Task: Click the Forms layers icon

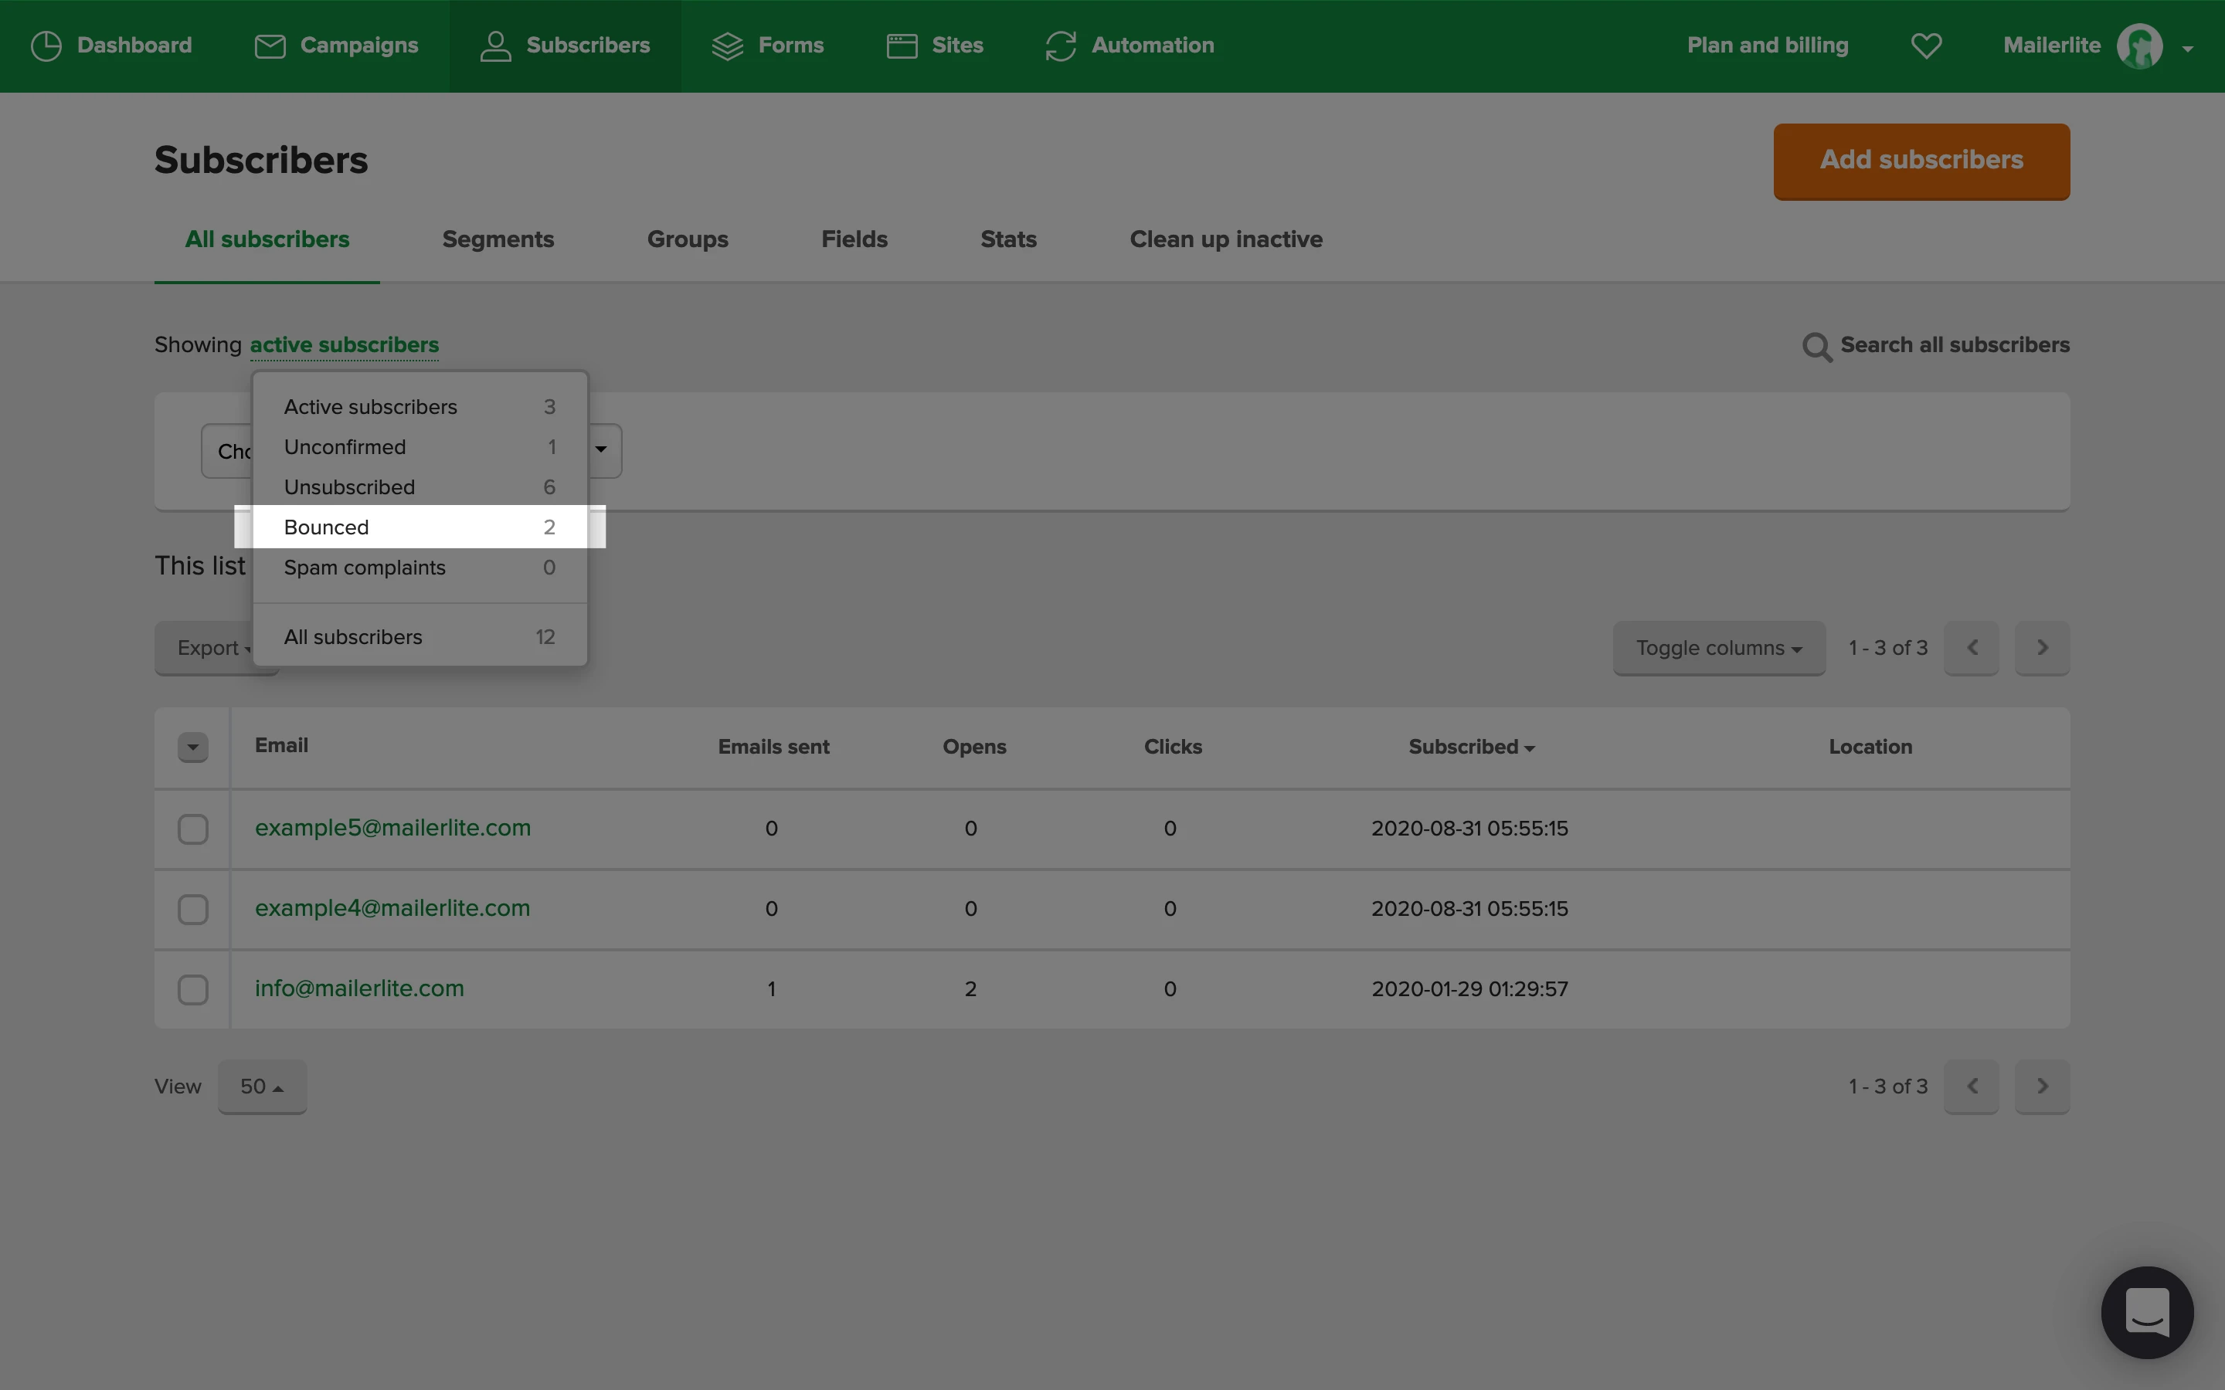Action: pos(727,46)
